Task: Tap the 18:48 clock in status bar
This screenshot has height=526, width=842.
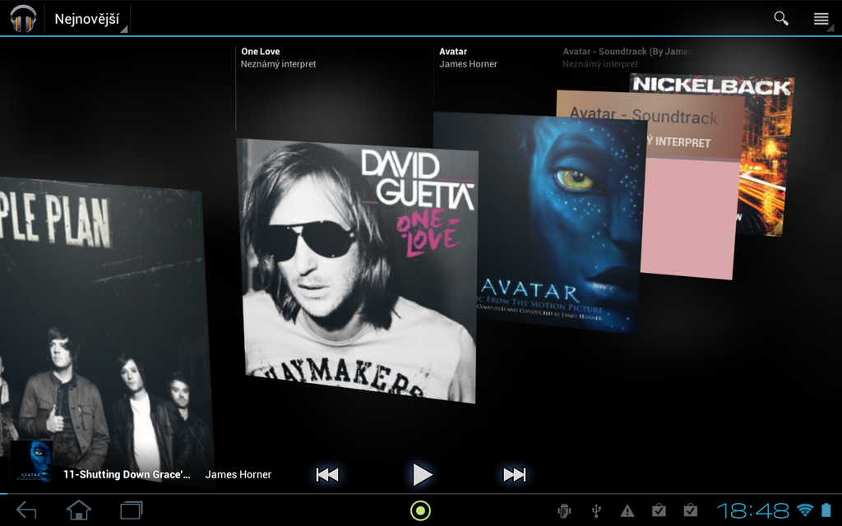Action: pos(752,510)
